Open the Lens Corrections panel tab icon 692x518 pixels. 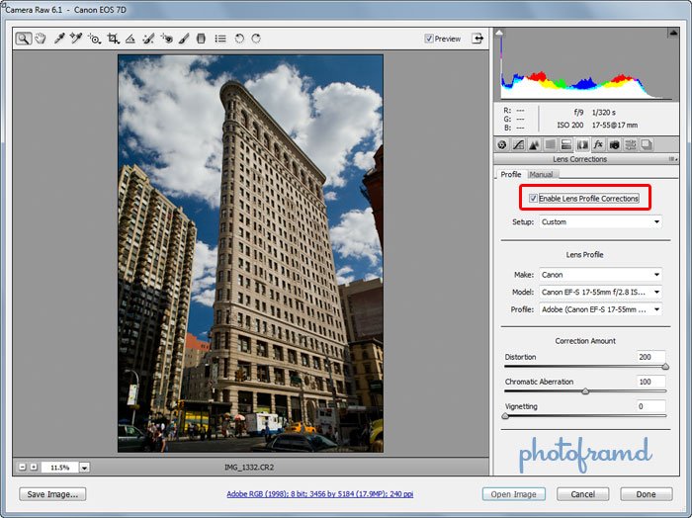(x=582, y=144)
